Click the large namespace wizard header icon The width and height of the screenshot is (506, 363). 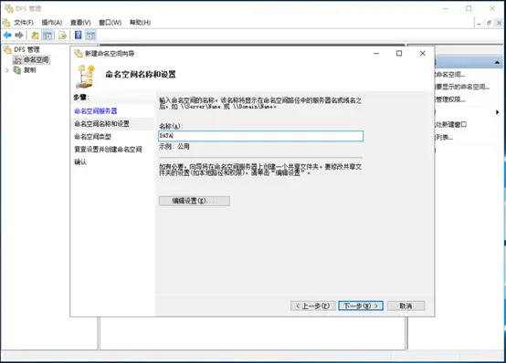pyautogui.click(x=86, y=77)
